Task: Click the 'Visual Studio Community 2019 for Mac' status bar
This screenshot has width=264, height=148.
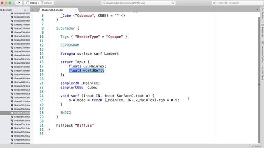Action: [x=138, y=3]
